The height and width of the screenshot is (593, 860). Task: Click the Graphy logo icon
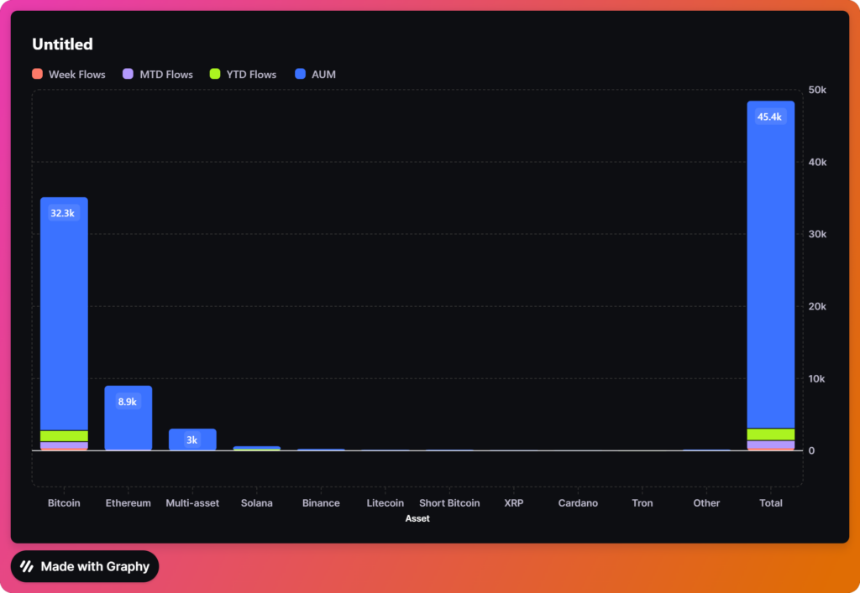[27, 567]
